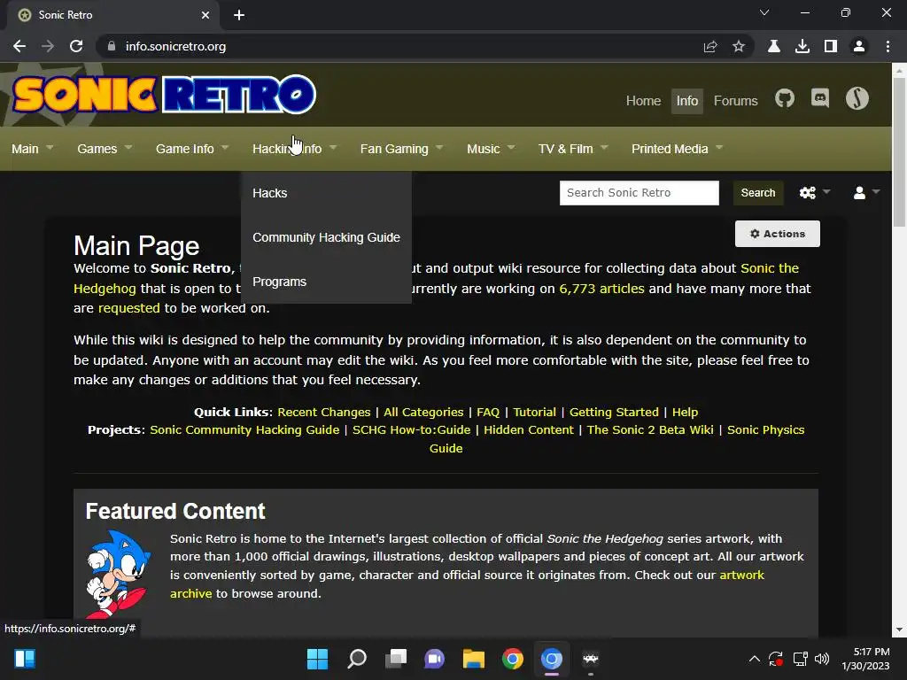Open the Help quick link

[685, 413]
